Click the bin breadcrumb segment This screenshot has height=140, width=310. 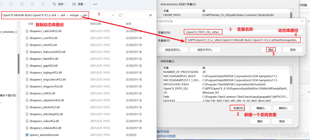click(85, 15)
